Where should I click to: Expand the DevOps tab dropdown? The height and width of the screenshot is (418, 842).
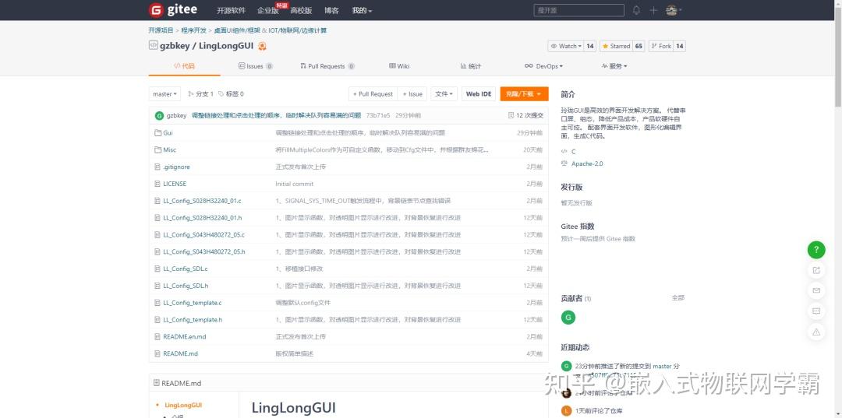(543, 66)
